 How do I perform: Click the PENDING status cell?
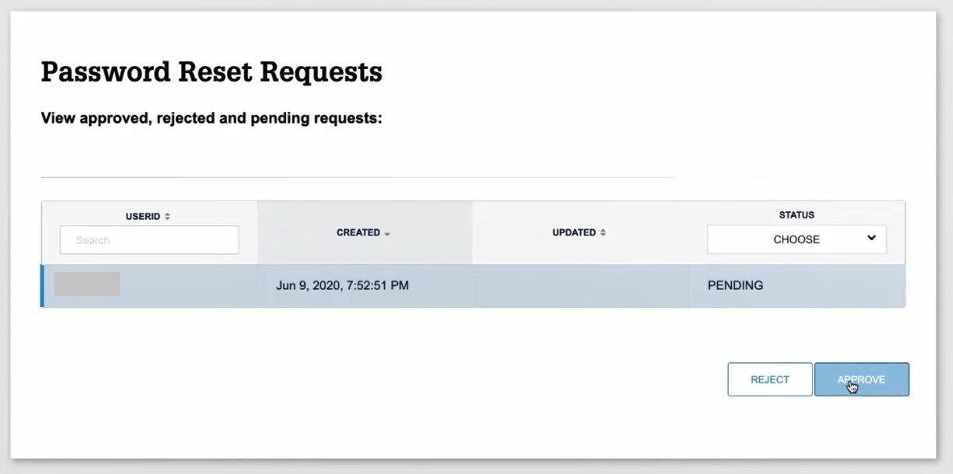click(x=735, y=285)
